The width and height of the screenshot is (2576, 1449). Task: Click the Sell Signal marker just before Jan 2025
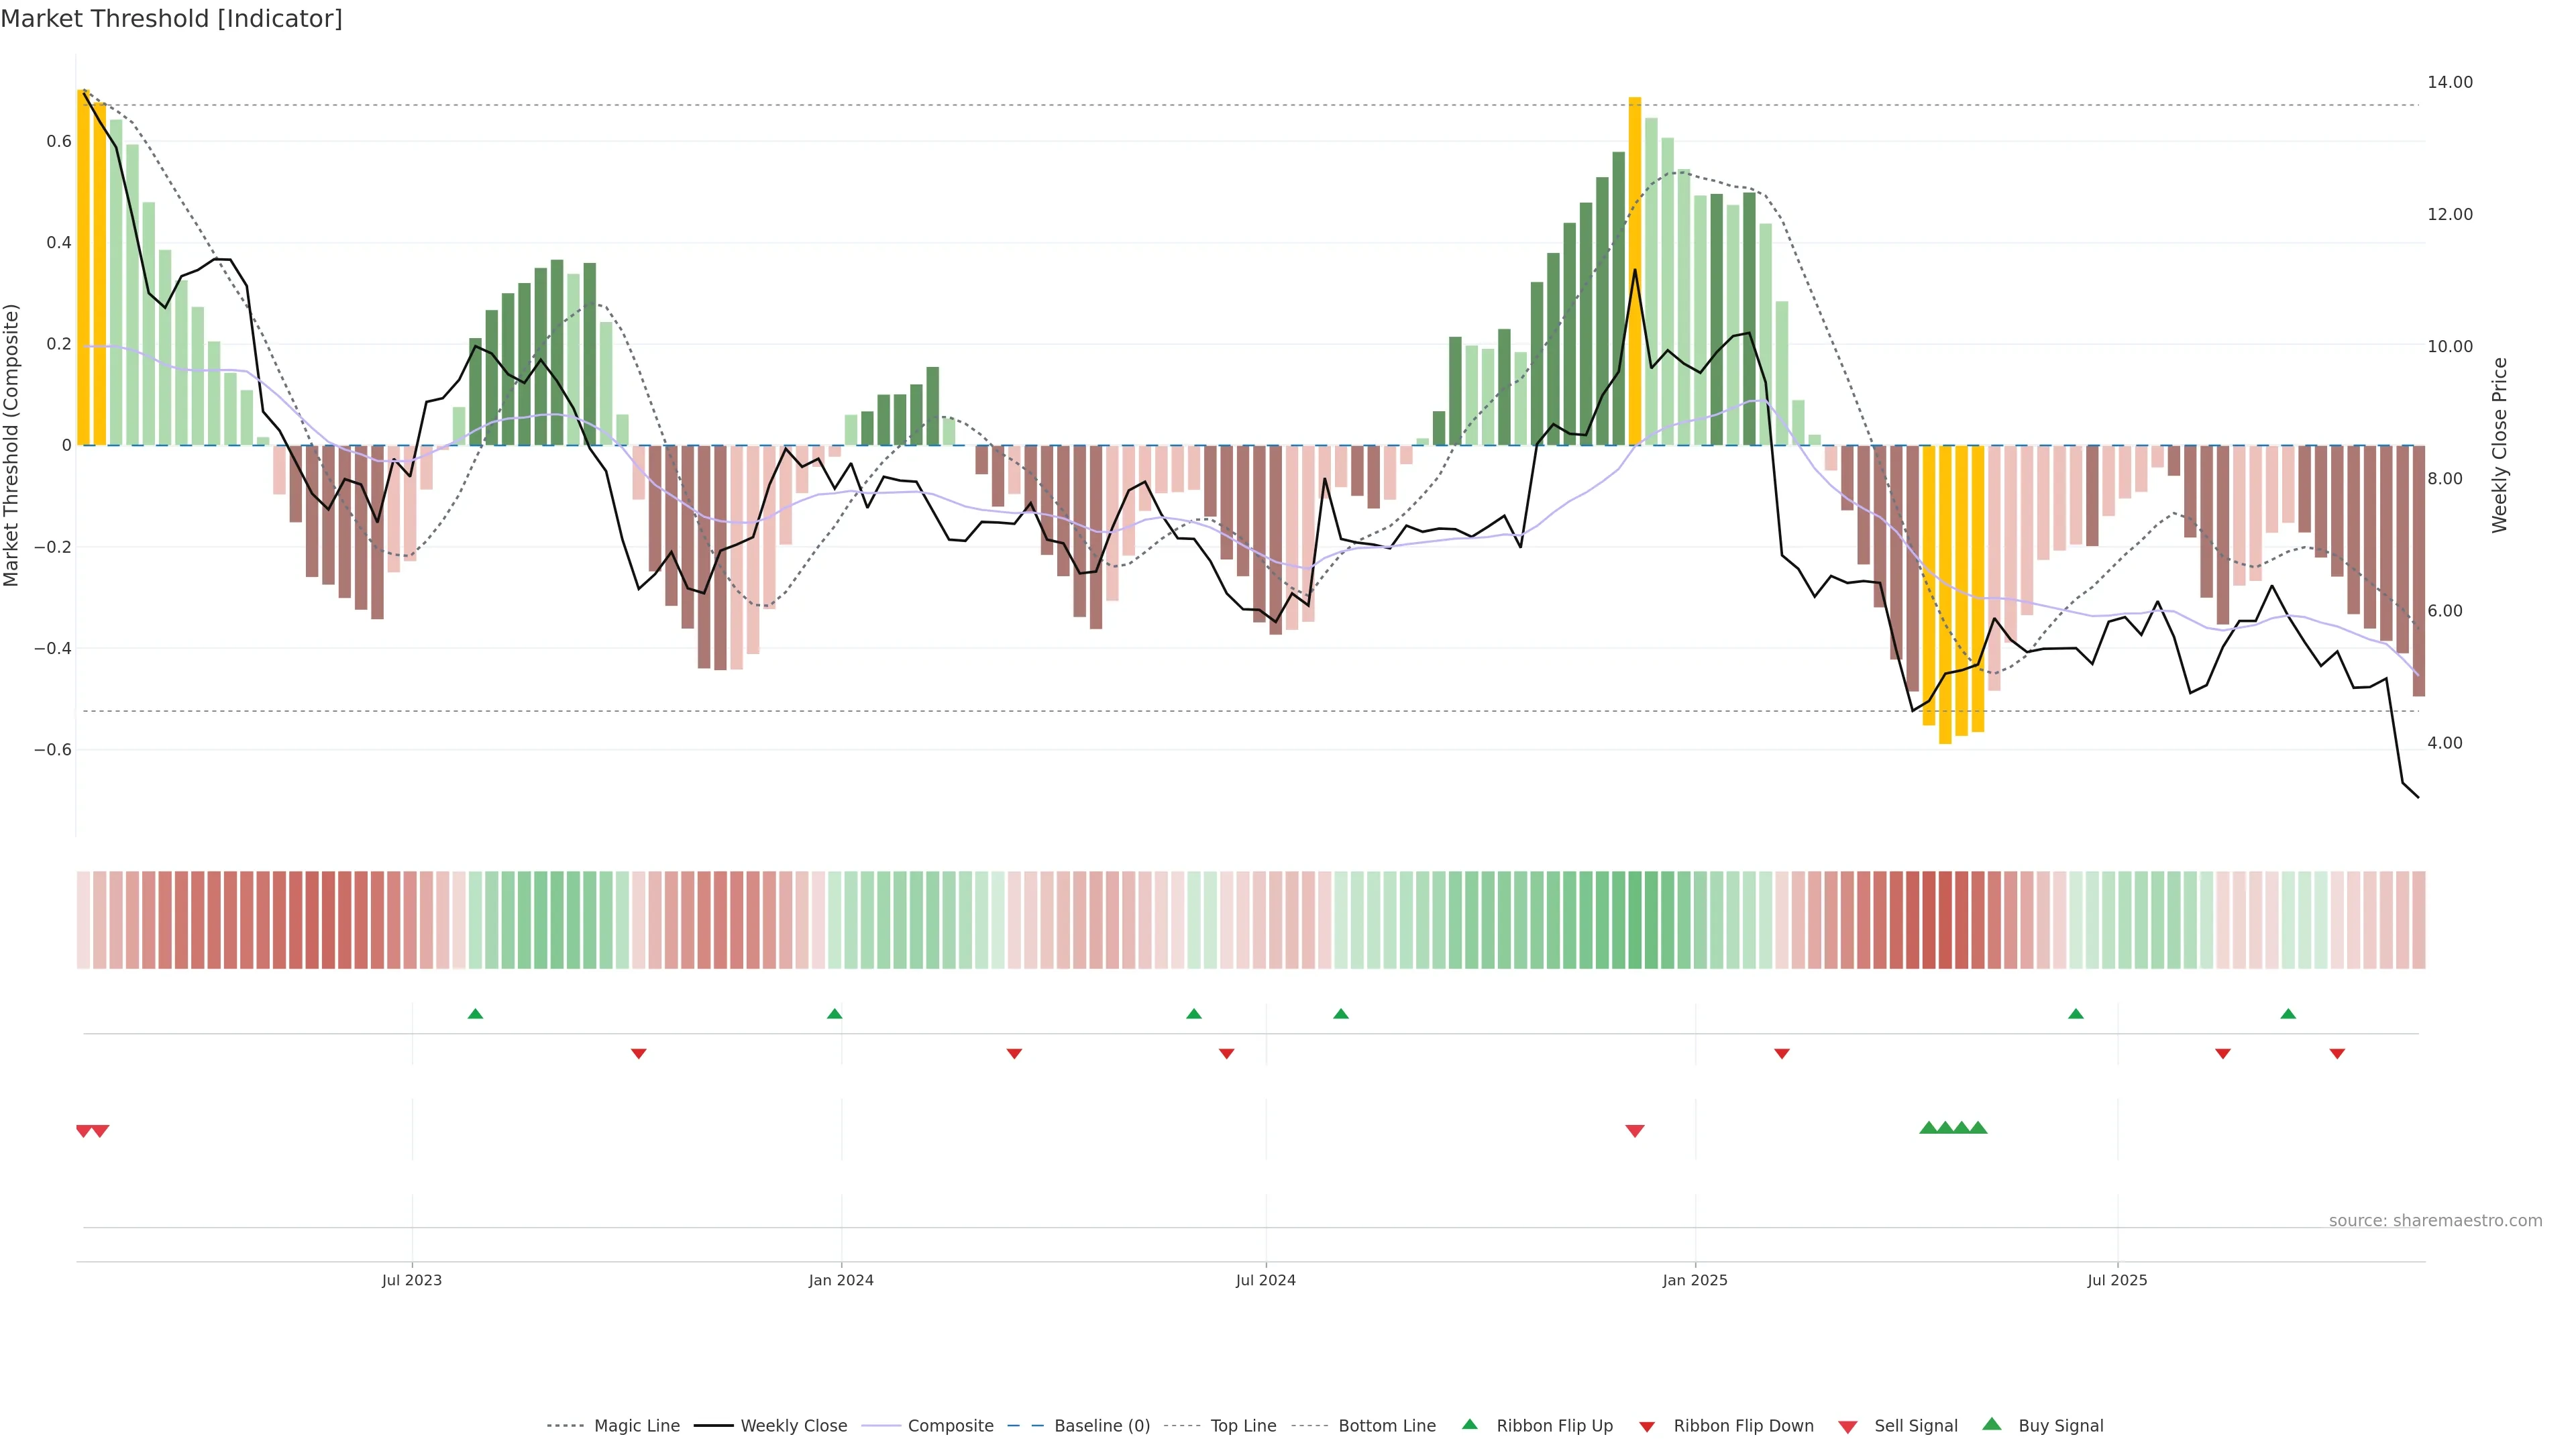(1635, 1131)
